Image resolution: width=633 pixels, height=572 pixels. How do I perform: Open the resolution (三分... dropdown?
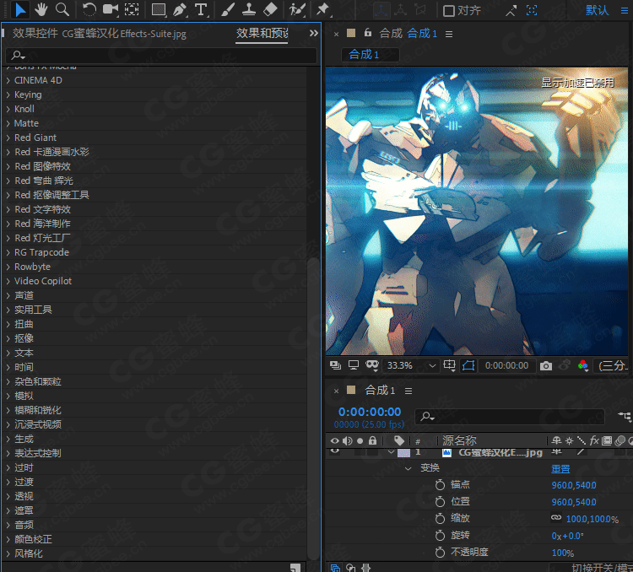(x=613, y=365)
